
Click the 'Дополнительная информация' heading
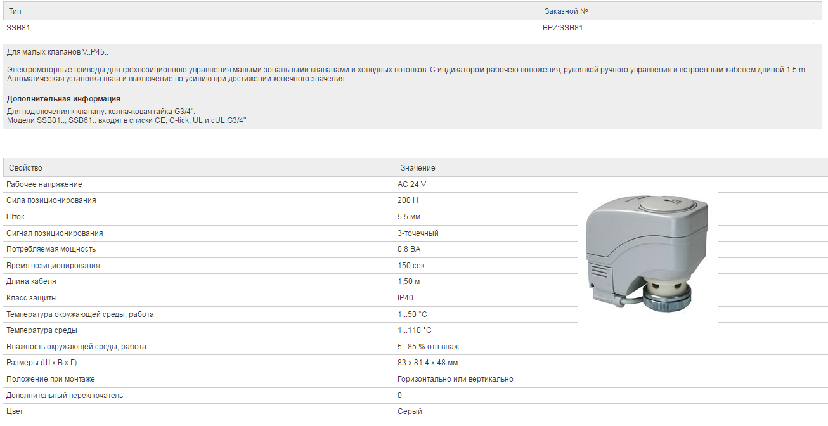63,99
